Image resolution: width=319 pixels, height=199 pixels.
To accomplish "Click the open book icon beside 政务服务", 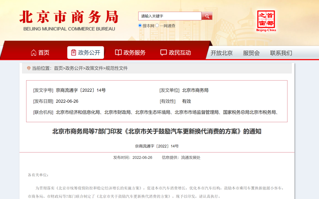I will 118,53.
